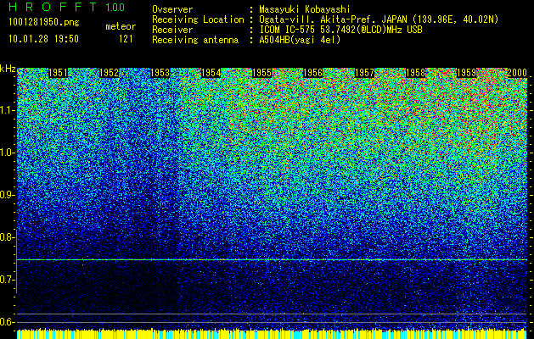Click the yellow signal level bar strip
Screen dimensions: 534x339
click(273, 334)
